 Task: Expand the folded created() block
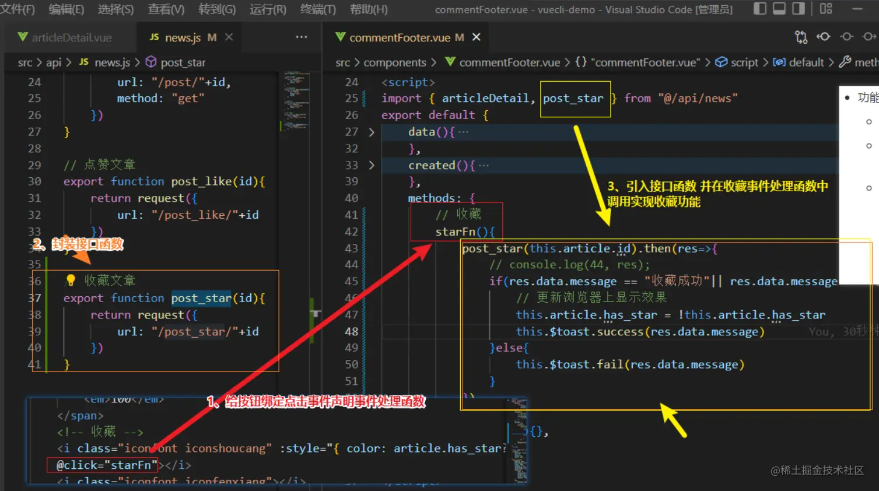372,166
